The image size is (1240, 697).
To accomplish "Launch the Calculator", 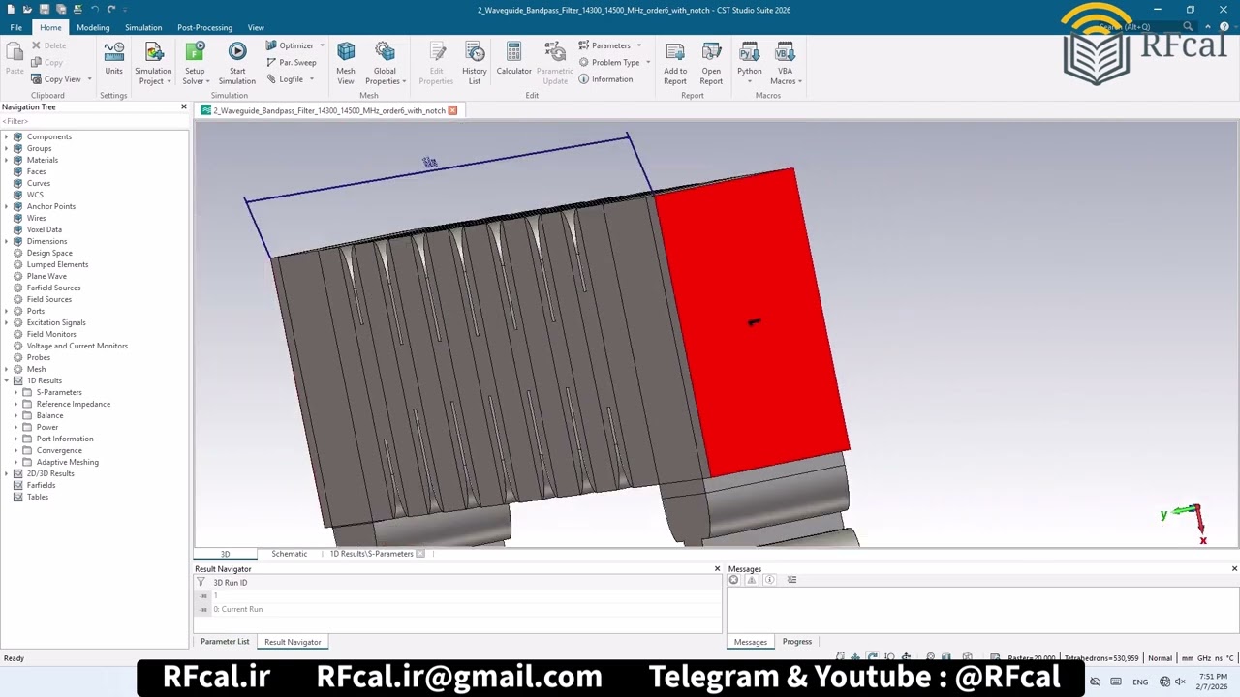I will 513,58.
